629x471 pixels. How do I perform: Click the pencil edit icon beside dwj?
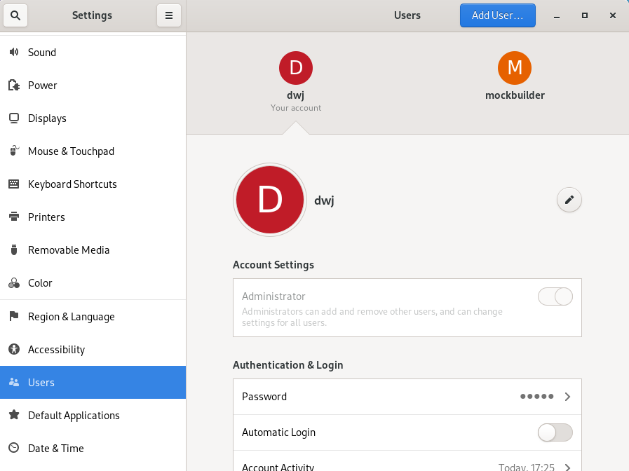569,200
